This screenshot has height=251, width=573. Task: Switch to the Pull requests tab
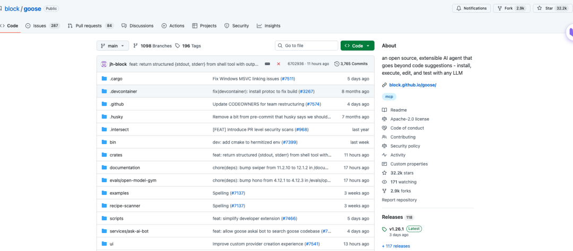(91, 26)
